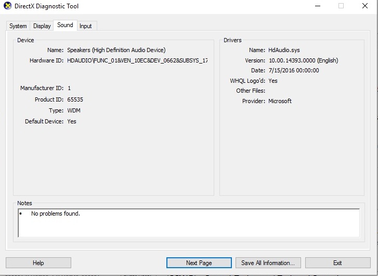The width and height of the screenshot is (378, 276).
Task: Select the Hardware ID value starting HDAUDIO
Action: point(137,60)
